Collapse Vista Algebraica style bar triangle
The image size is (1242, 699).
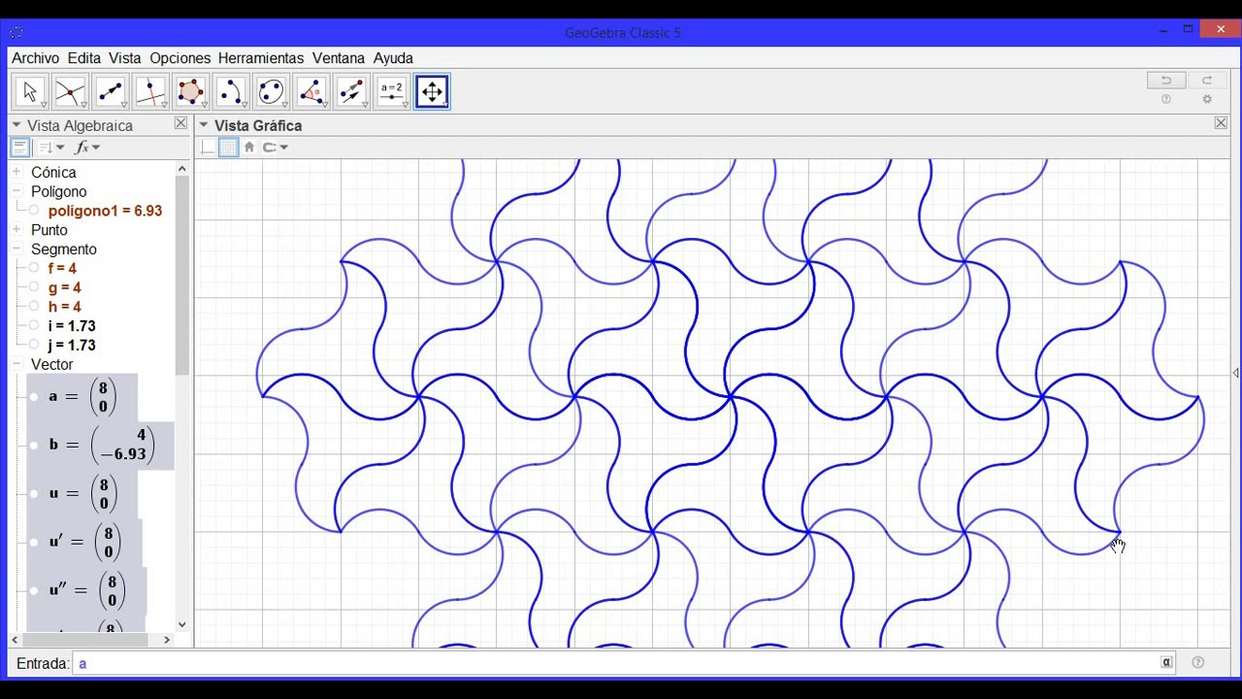pos(16,125)
